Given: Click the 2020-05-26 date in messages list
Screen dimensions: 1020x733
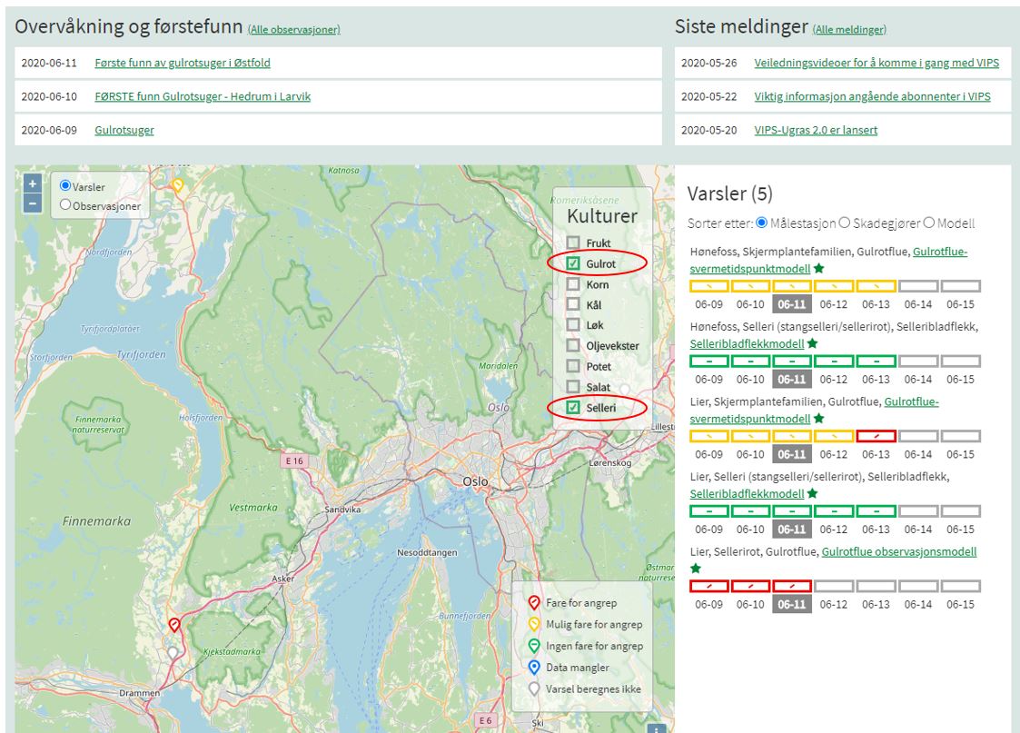Looking at the screenshot, I should [x=709, y=63].
